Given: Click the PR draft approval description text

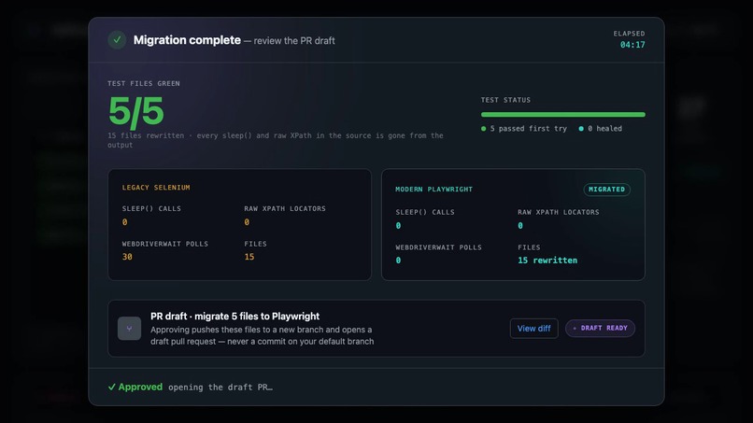Looking at the screenshot, I should 263,335.
